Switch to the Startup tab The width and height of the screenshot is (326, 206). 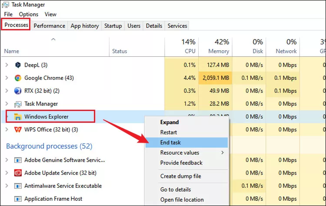113,26
